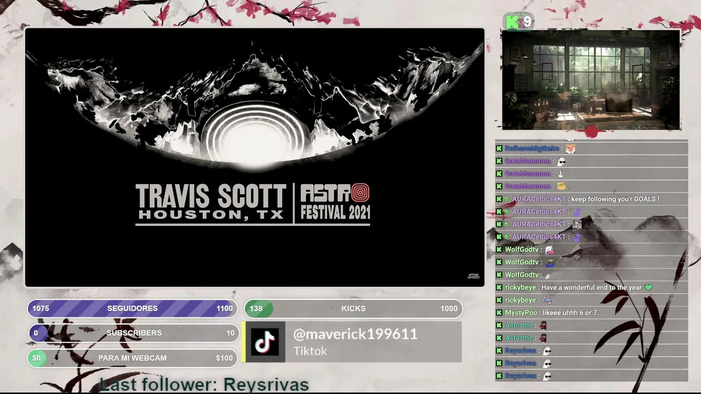Click the Astro Festival spiral logo

[x=360, y=193]
